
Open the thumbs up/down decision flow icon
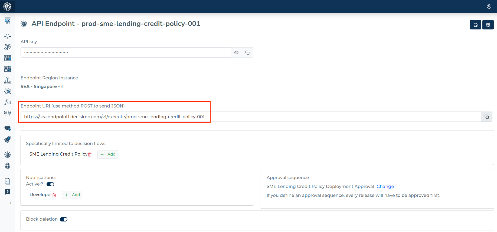8,47
